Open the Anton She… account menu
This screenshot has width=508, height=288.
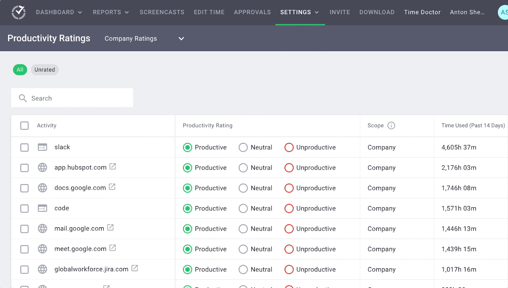click(x=467, y=12)
